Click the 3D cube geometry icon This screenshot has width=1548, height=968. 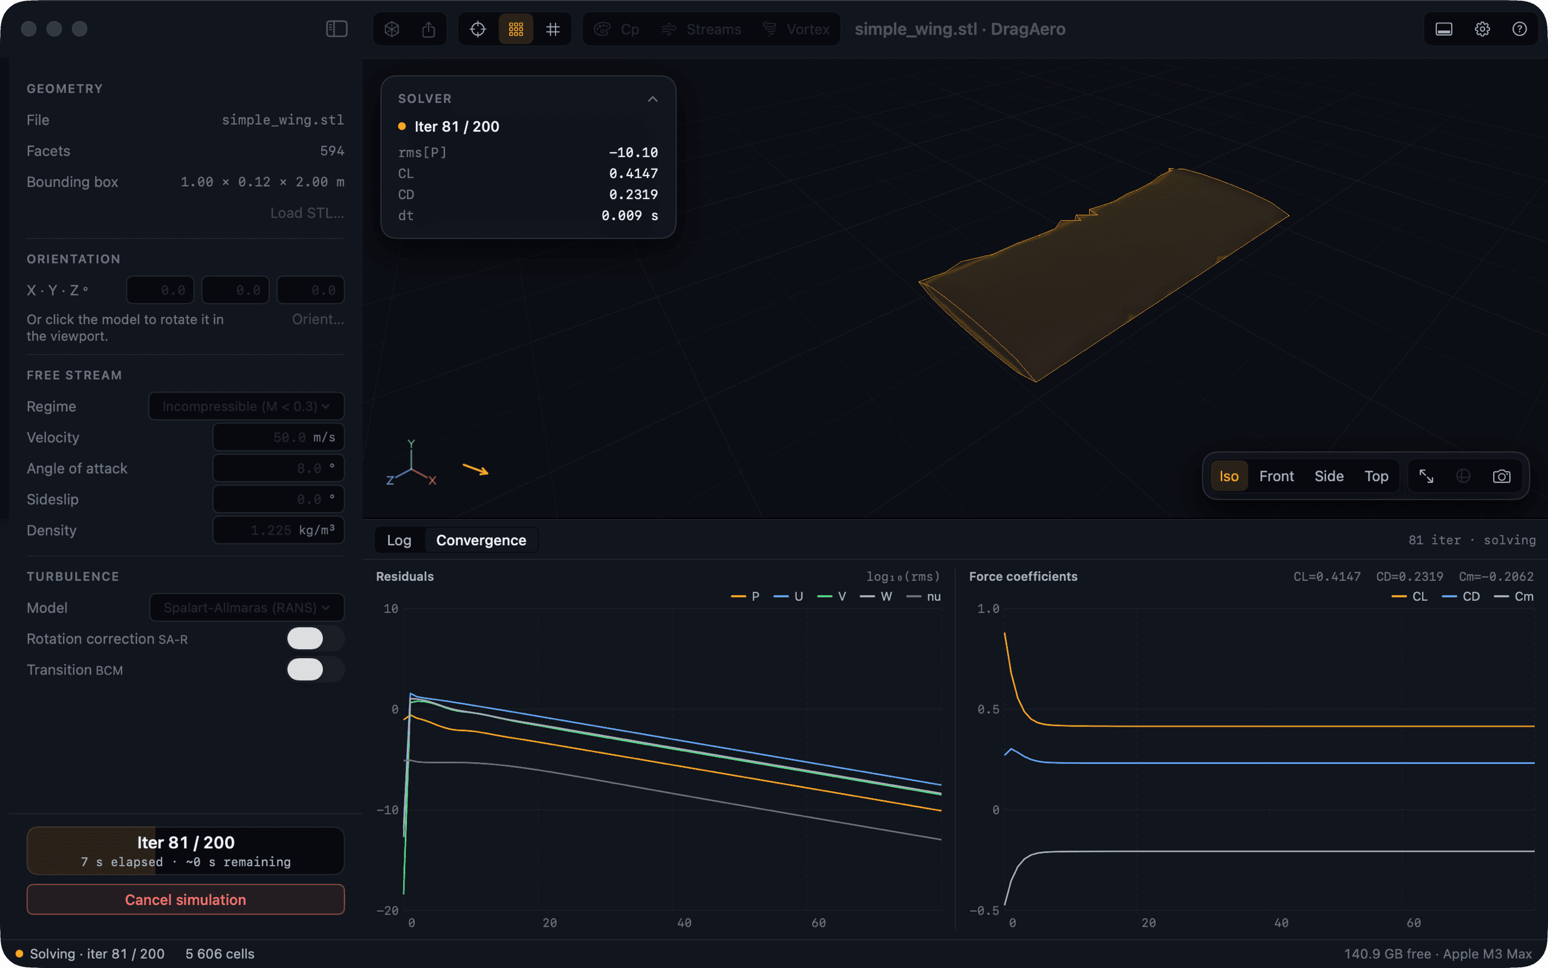pos(392,29)
